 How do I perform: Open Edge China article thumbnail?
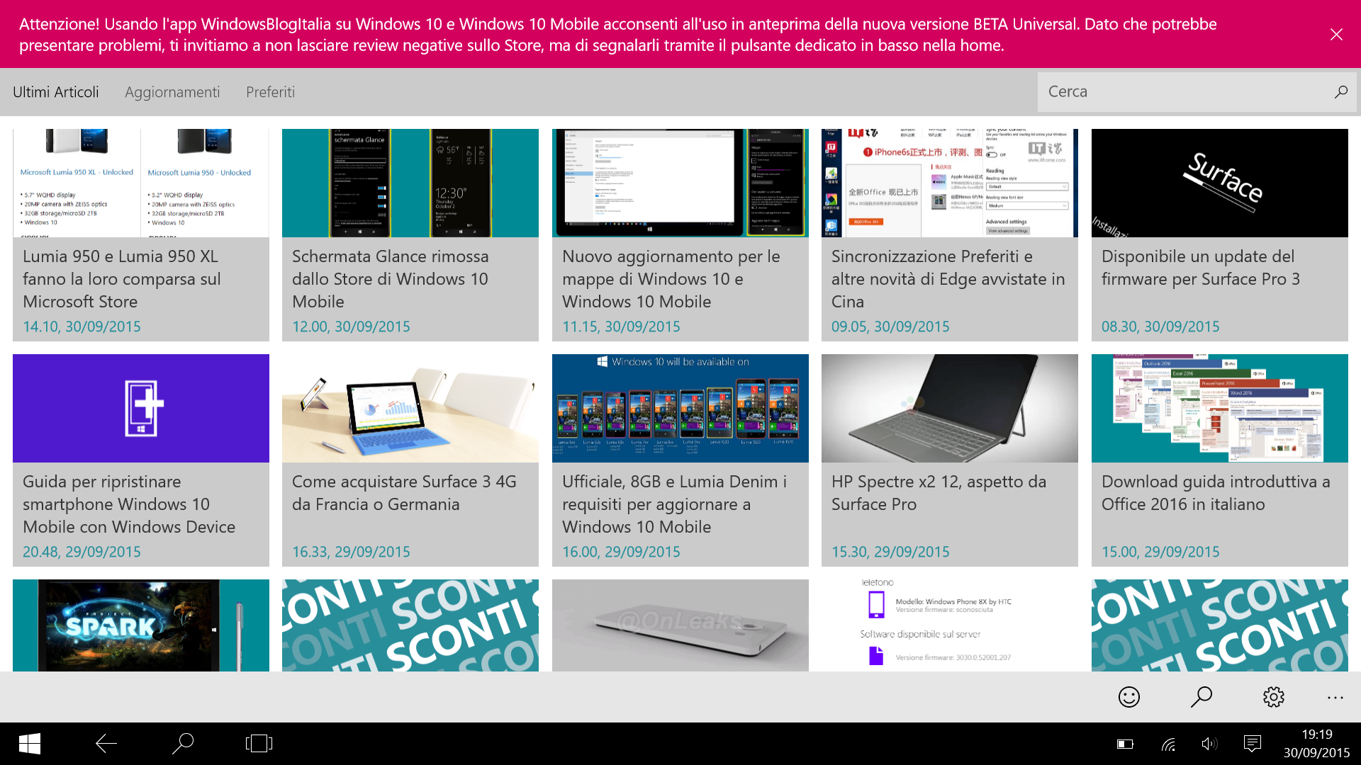point(950,183)
